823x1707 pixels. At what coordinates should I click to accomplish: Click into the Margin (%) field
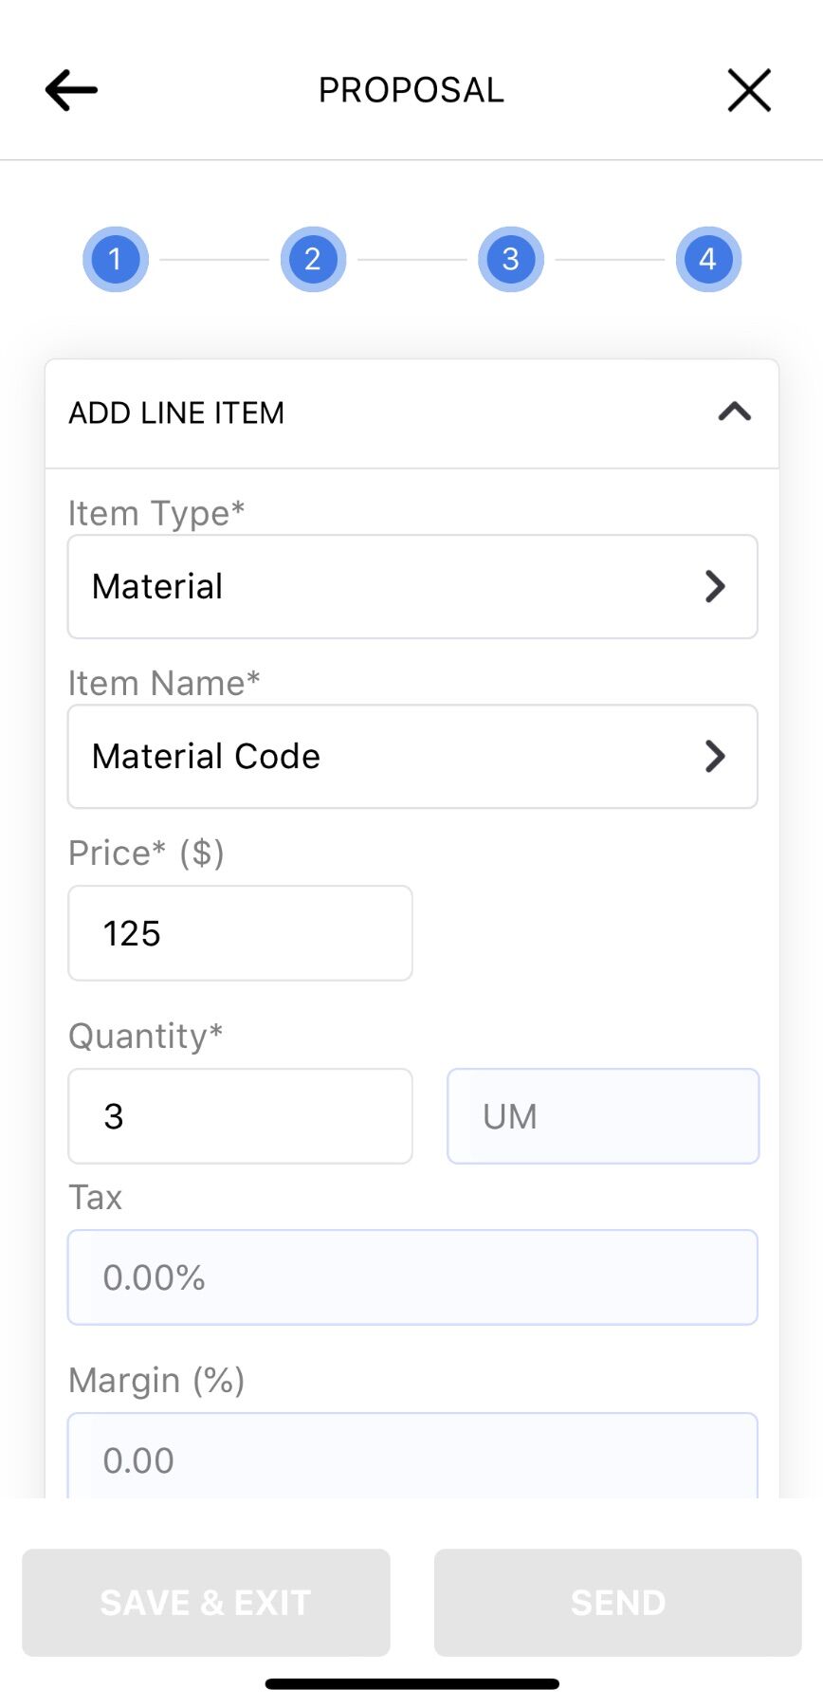[x=412, y=1458]
